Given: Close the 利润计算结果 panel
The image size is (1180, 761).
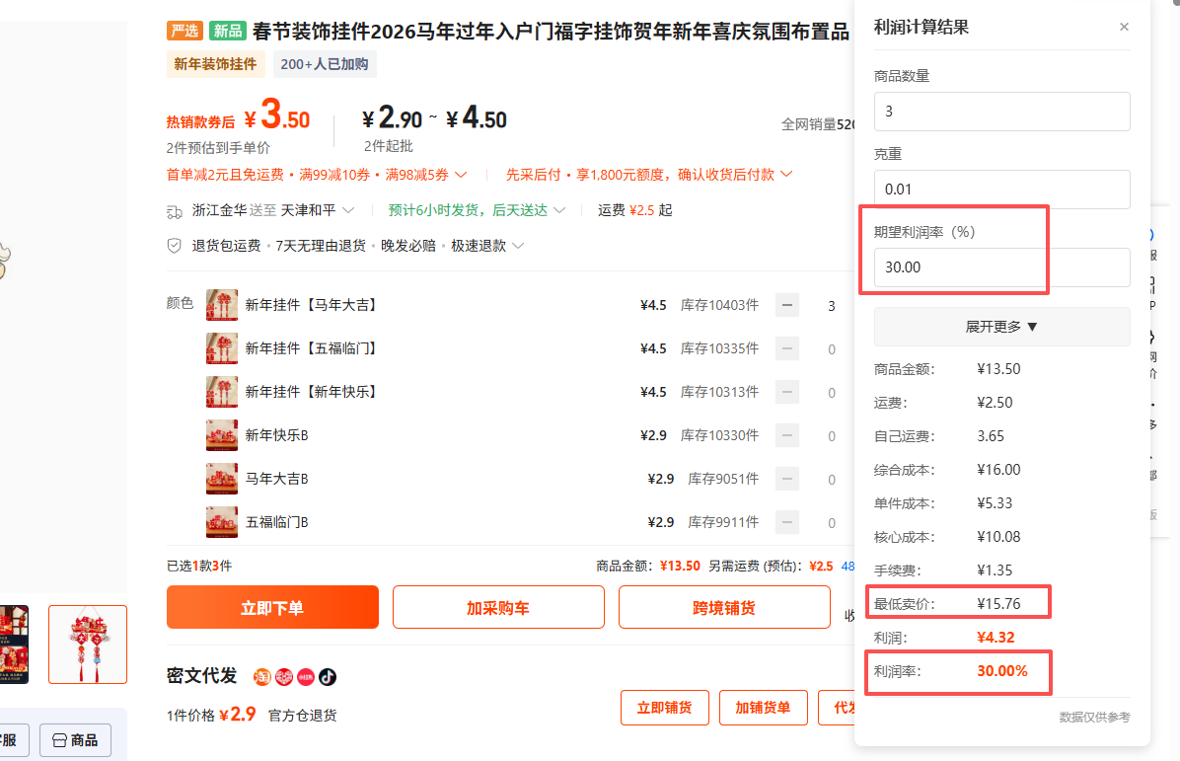Looking at the screenshot, I should pos(1124,27).
